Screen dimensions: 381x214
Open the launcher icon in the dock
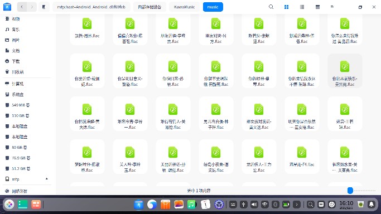pos(9,205)
